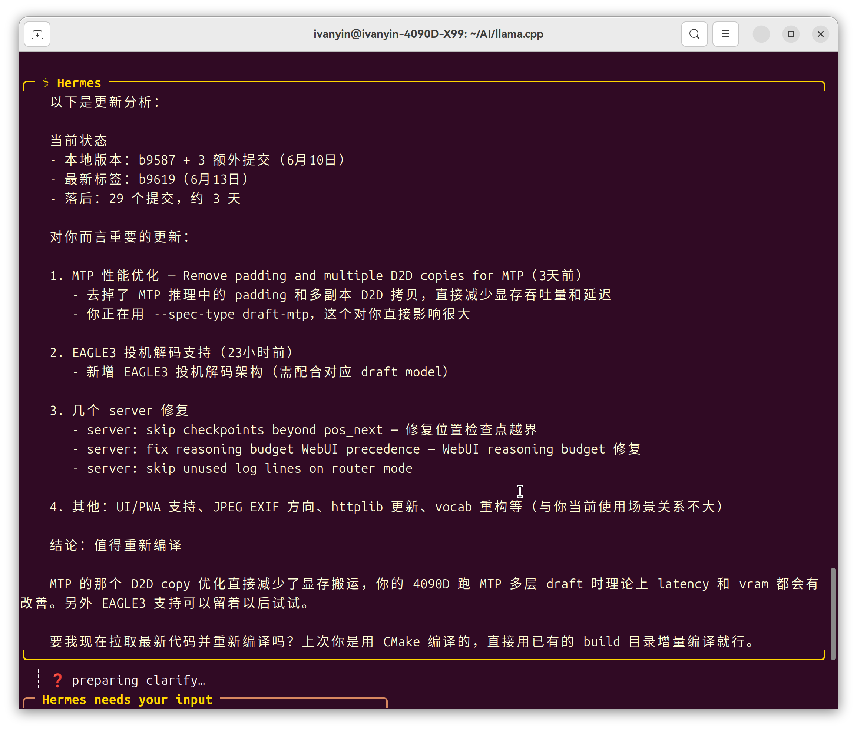Screen dimensions: 857x730
Task: Click the CMake rebuild question line
Action: [403, 641]
